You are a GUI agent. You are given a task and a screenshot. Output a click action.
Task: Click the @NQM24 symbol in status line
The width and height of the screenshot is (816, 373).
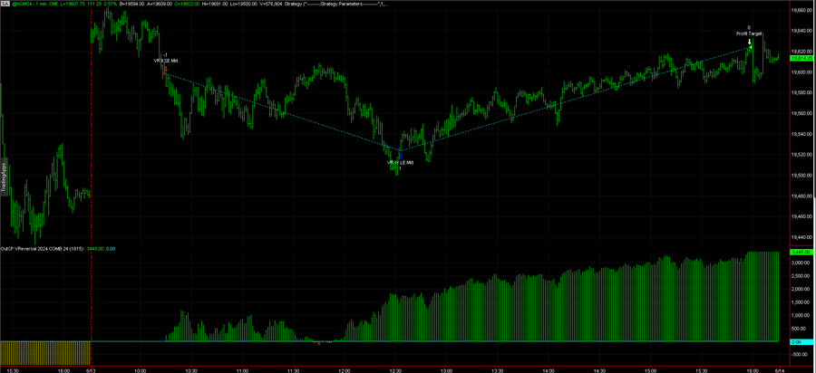tap(22, 5)
